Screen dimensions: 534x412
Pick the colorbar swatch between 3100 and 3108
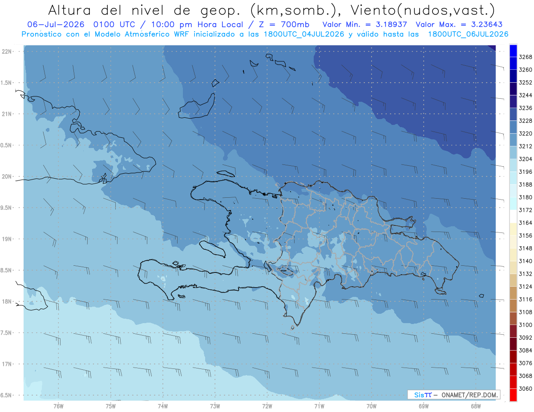tap(513, 318)
